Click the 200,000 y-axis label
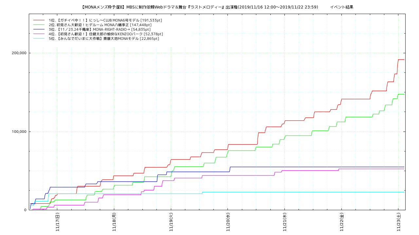Viewport: 419px width, 235px height. [18, 53]
